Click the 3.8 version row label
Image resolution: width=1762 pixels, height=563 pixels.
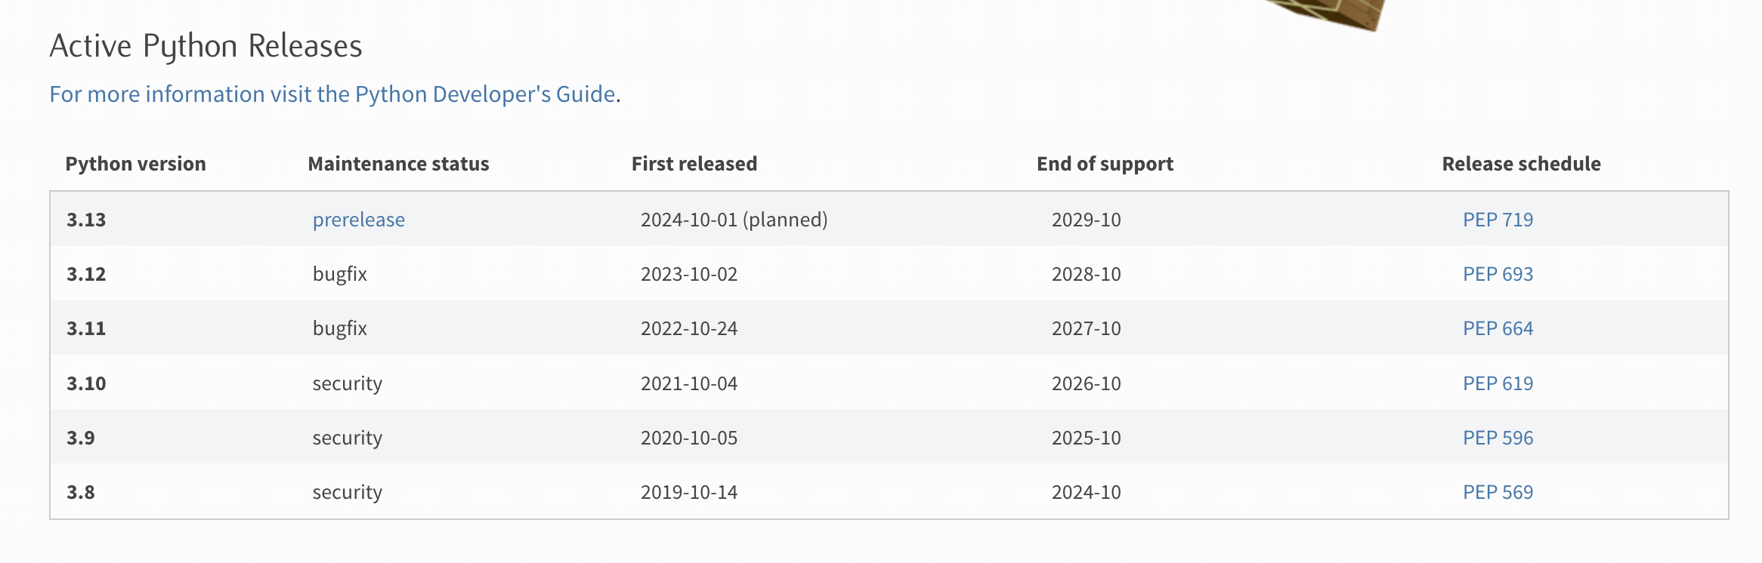pyautogui.click(x=81, y=492)
